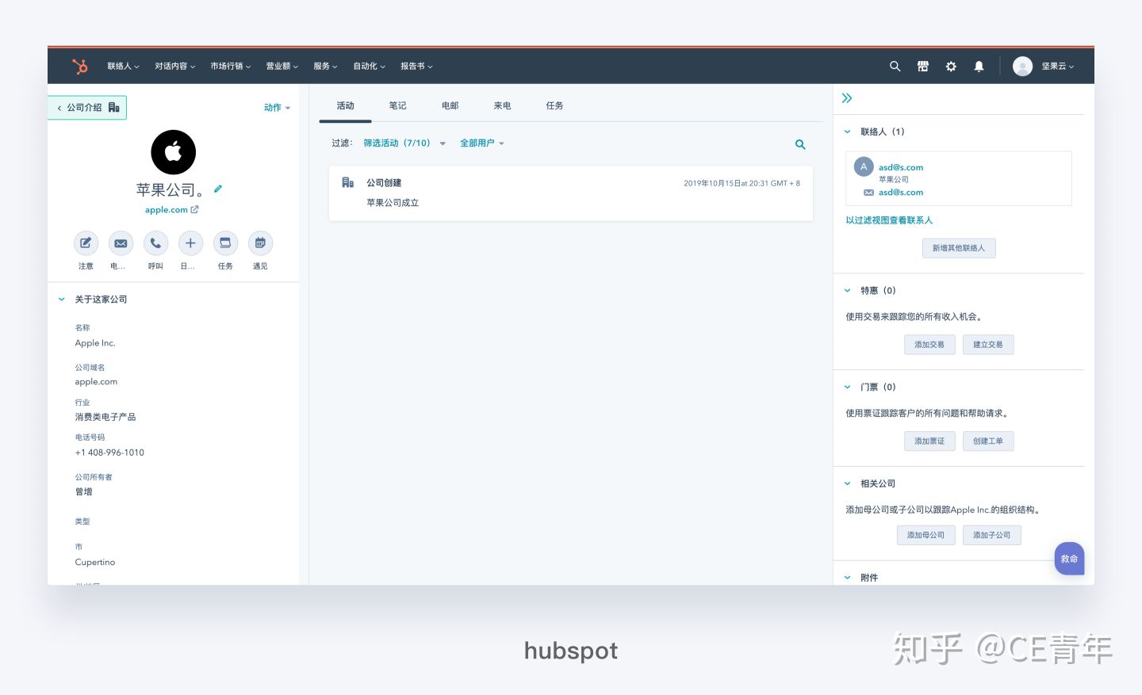1142x695 pixels.
Task: Open the 市场行销 menu
Action: point(230,67)
